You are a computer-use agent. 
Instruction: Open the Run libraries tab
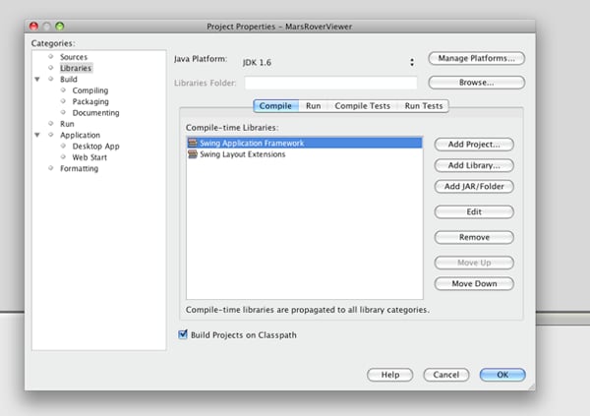[313, 106]
